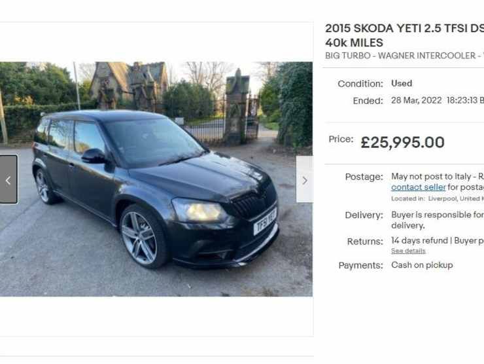Click the stone gate pillar in photo

click(237, 107)
